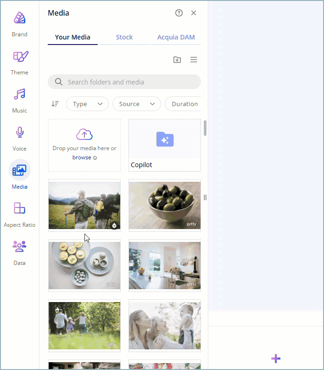The image size is (324, 370).
Task: Open the Aspect Ratio panel
Action: pos(20,215)
